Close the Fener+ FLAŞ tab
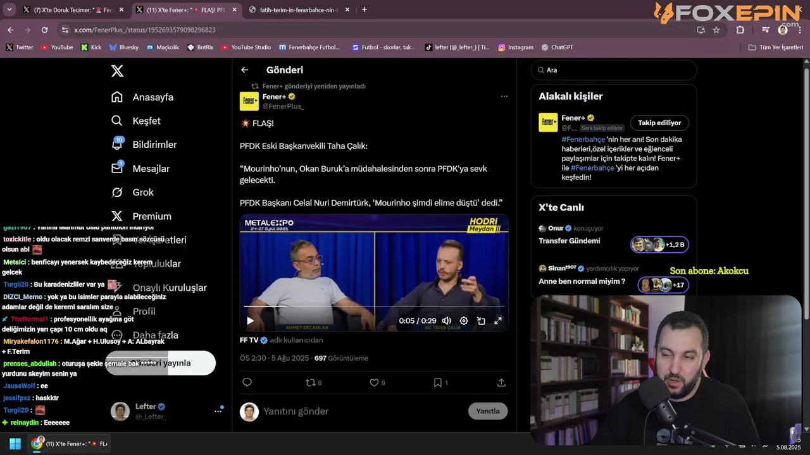810x455 pixels. coord(234,10)
